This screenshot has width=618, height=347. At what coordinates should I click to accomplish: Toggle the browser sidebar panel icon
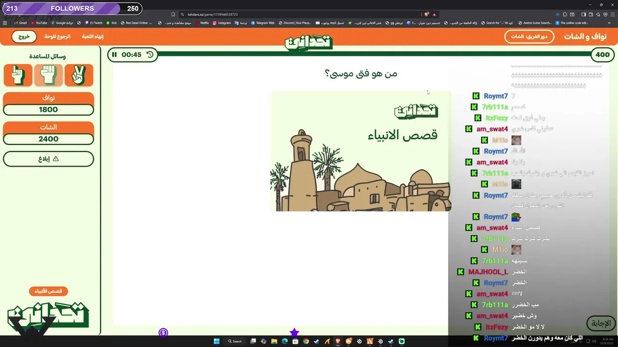tap(584, 14)
